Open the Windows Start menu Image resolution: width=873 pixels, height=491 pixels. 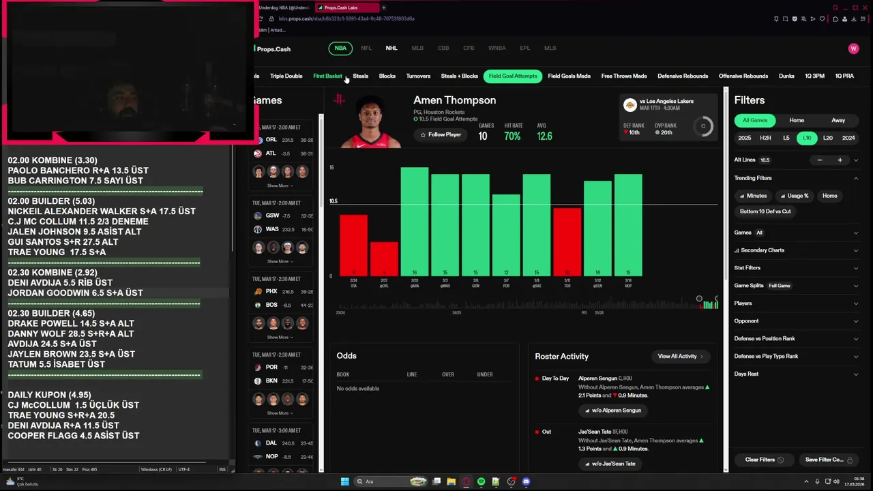[345, 481]
